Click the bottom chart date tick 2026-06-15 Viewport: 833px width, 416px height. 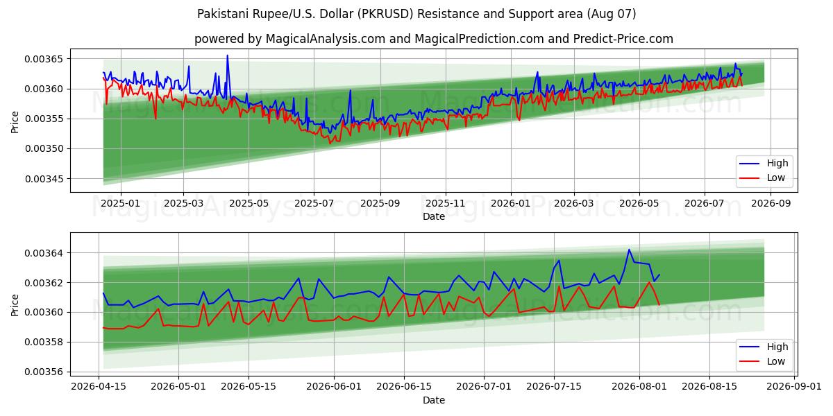pyautogui.click(x=404, y=387)
